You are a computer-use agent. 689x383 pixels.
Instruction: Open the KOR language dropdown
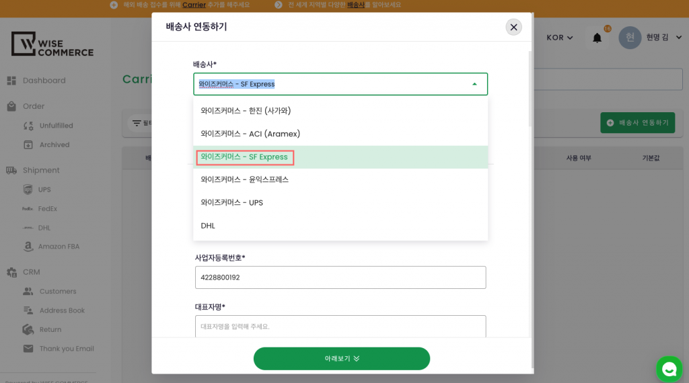(x=559, y=38)
